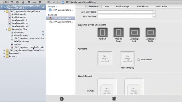Select the Prefix.pch file

pos(29,47)
